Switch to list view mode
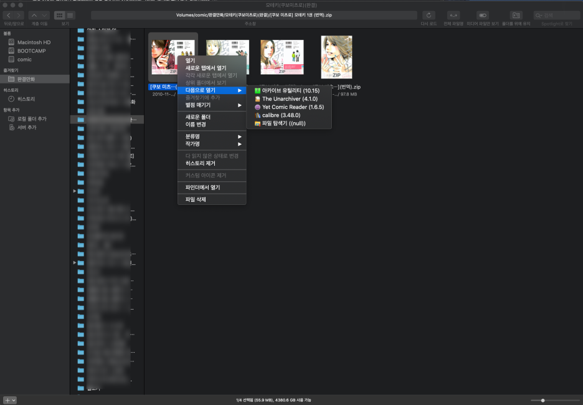The width and height of the screenshot is (583, 405). [x=70, y=15]
